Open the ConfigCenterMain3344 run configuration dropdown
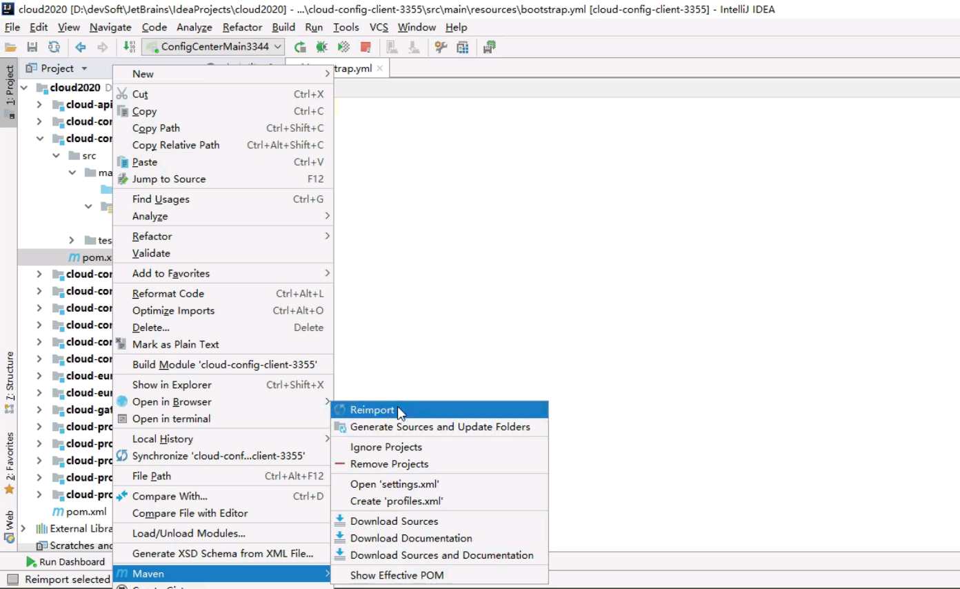960x589 pixels. (213, 47)
